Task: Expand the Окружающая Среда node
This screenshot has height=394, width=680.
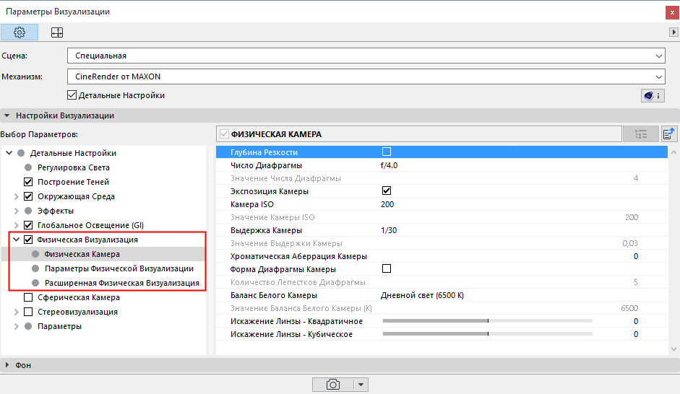Action: pos(16,196)
